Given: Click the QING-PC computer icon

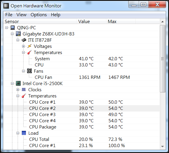Looking at the screenshot, I should click(x=13, y=28).
